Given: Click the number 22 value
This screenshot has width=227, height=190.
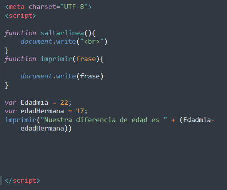Looking at the screenshot, I should coord(64,103).
